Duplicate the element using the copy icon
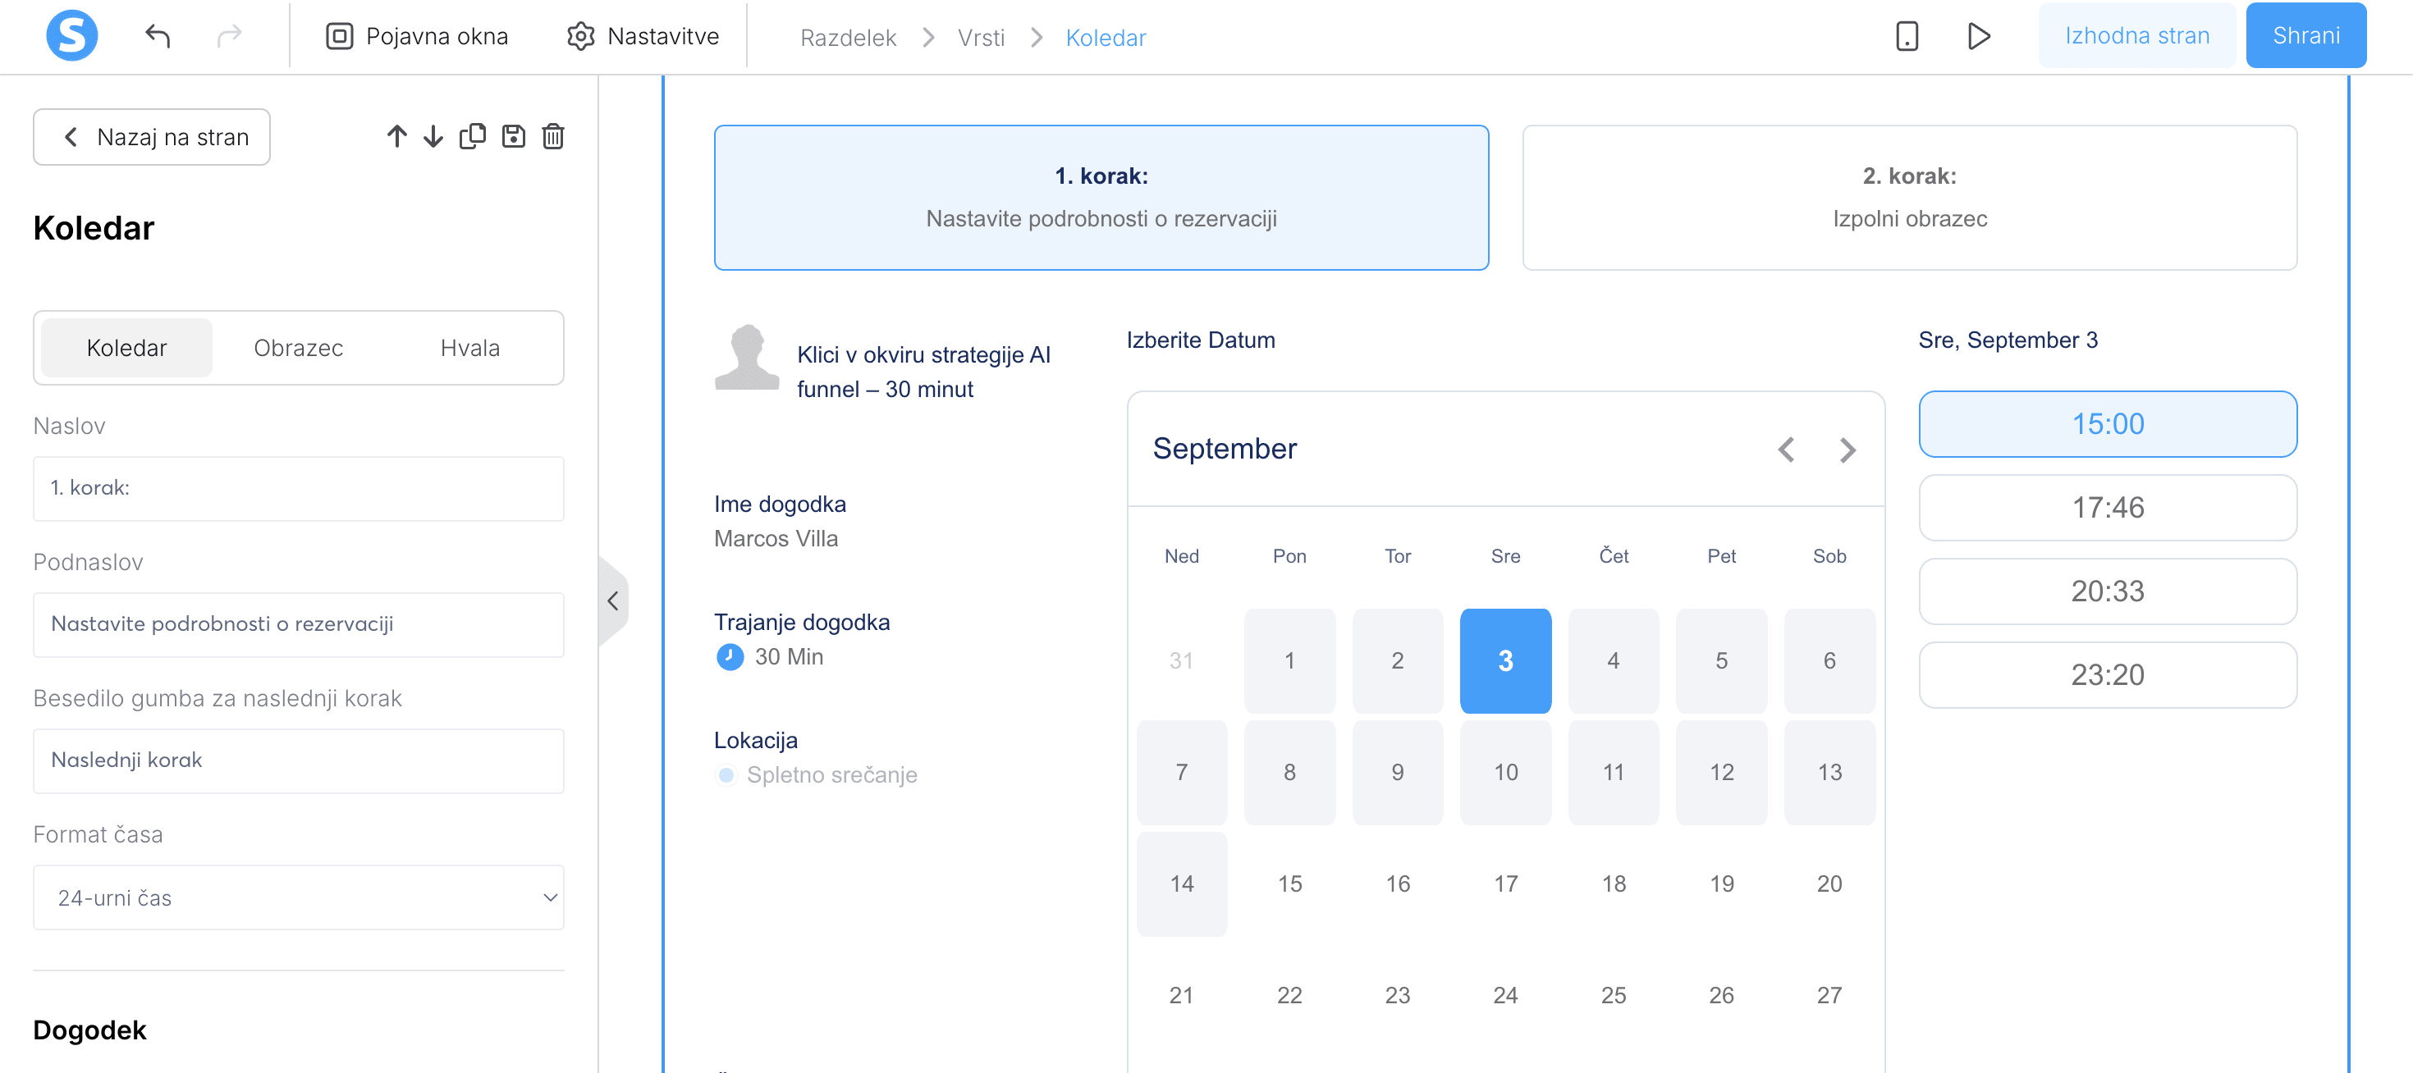Image resolution: width=2413 pixels, height=1073 pixels. (473, 135)
